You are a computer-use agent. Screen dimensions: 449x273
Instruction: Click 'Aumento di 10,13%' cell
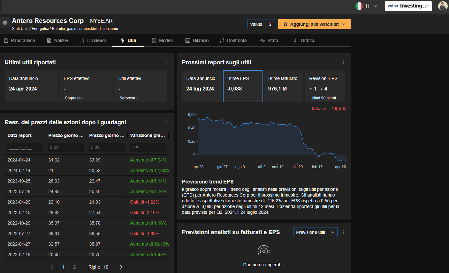[149, 244]
